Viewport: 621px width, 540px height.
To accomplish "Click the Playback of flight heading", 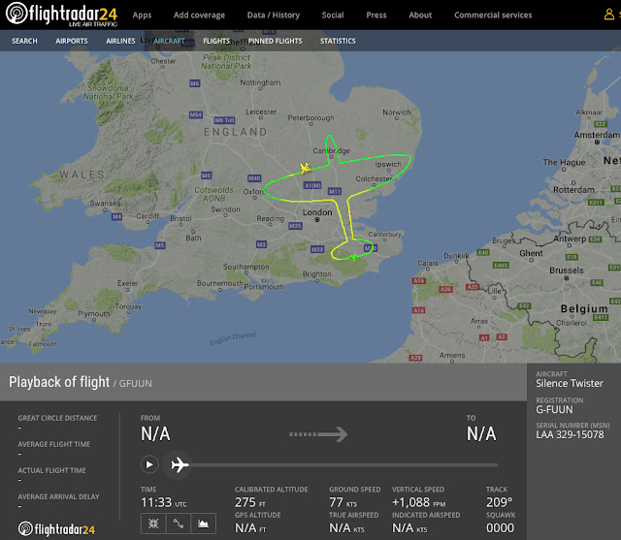I will [x=59, y=382].
